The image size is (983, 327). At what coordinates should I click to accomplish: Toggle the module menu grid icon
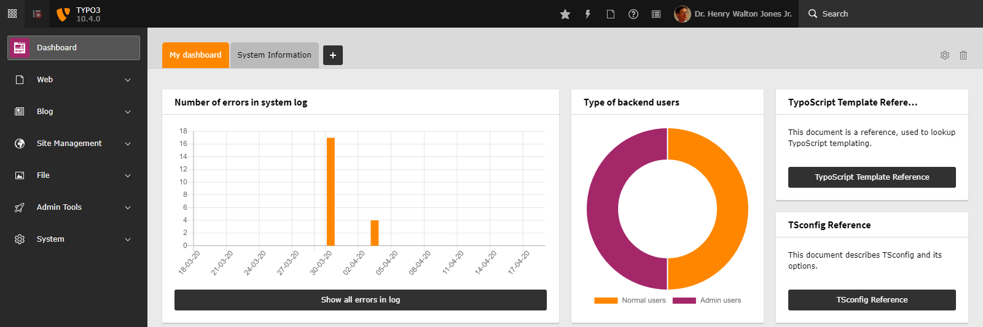coord(12,13)
